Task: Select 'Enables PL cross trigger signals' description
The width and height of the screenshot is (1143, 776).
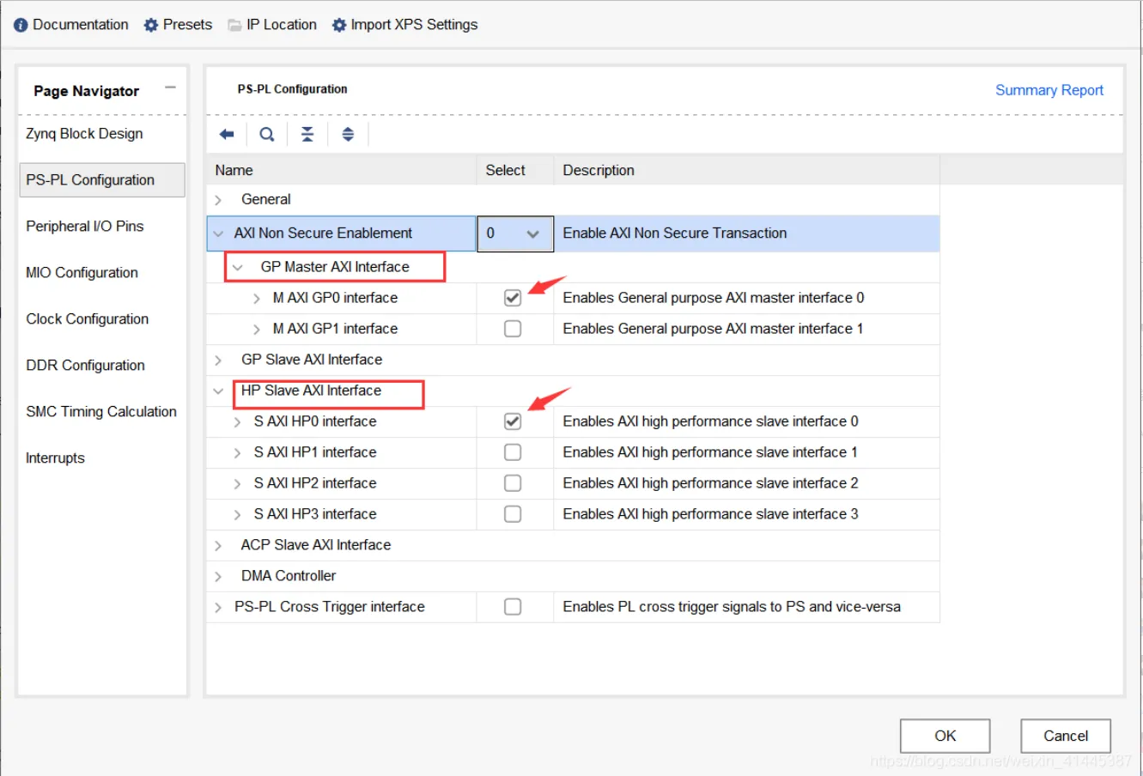Action: (732, 607)
